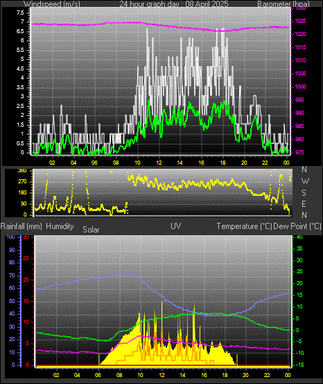Click the "Barometer (hpa)" axis title
The height and width of the screenshot is (384, 323).
coord(283,4)
